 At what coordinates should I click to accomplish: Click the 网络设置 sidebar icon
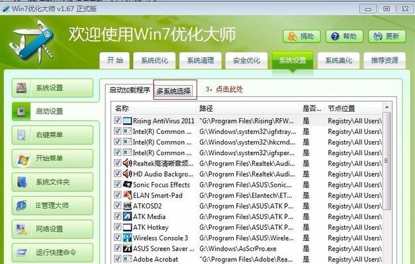tap(21, 229)
